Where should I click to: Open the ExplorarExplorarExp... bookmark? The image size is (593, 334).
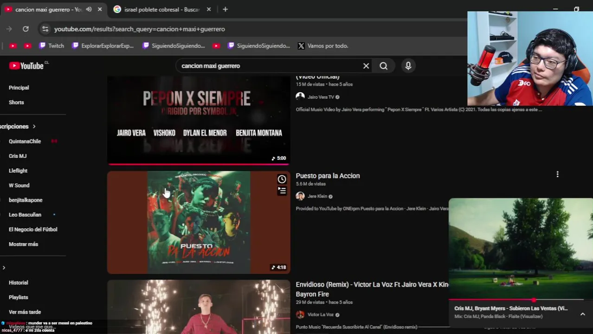point(103,46)
